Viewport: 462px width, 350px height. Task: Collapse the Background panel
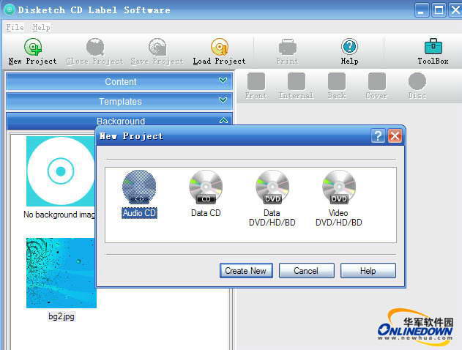pyautogui.click(x=119, y=121)
